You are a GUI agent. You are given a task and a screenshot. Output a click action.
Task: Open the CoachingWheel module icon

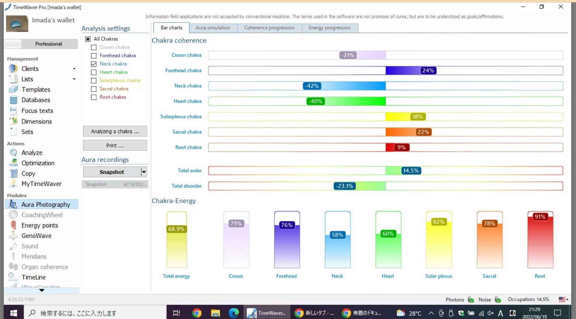pos(13,215)
